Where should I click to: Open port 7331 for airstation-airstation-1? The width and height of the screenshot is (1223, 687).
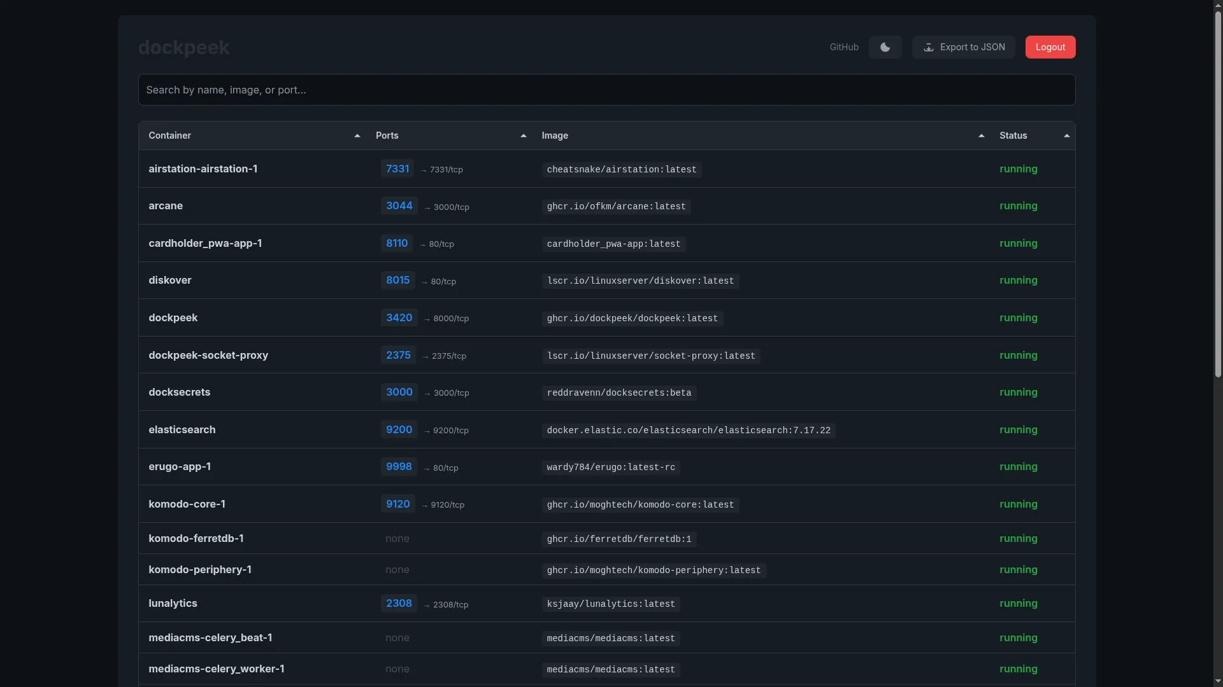397,169
